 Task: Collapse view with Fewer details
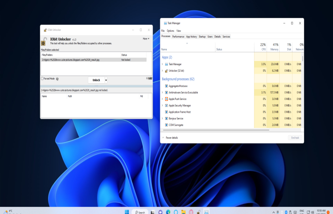pos(170,138)
